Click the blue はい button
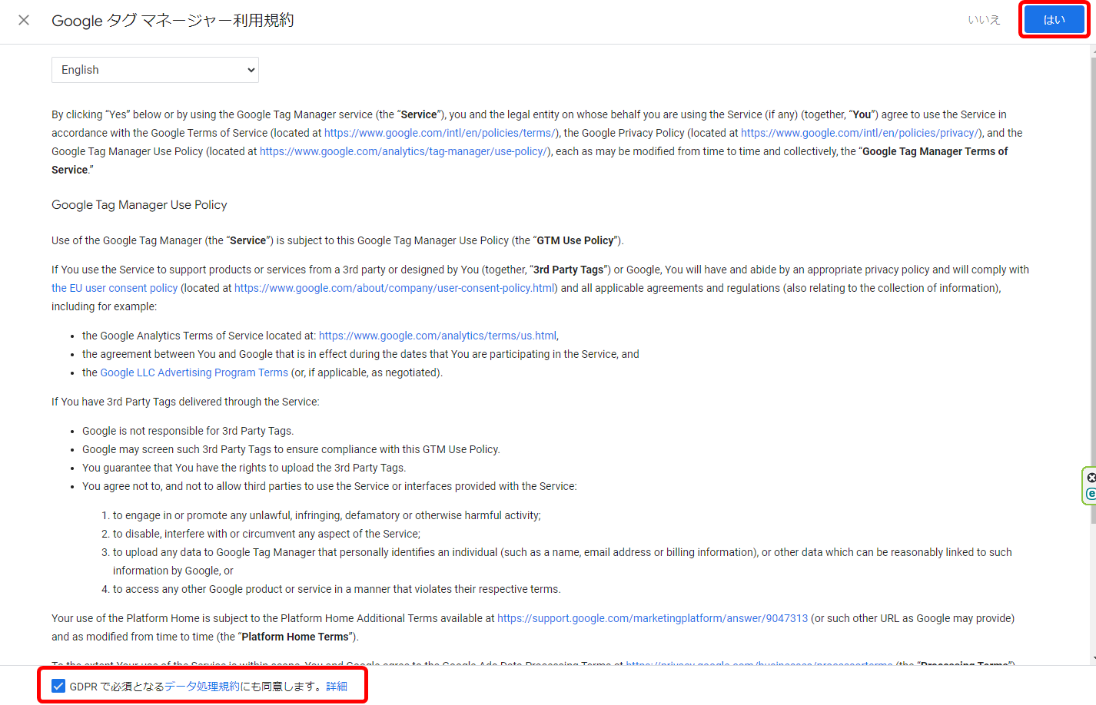Image resolution: width=1096 pixels, height=705 pixels. click(1054, 20)
